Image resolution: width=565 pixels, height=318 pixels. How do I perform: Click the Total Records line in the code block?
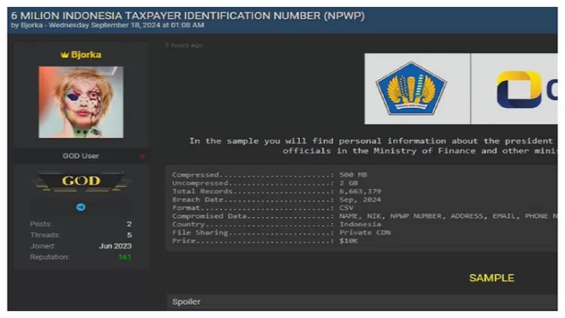[x=276, y=191]
